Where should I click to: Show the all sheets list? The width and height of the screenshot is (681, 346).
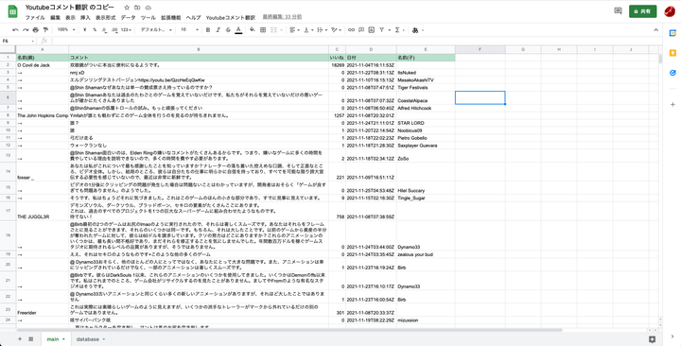tap(31, 339)
